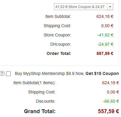The height and width of the screenshot is (117, 121).
Task: Open the coupon dropdown arrow
Action: coord(110,7)
